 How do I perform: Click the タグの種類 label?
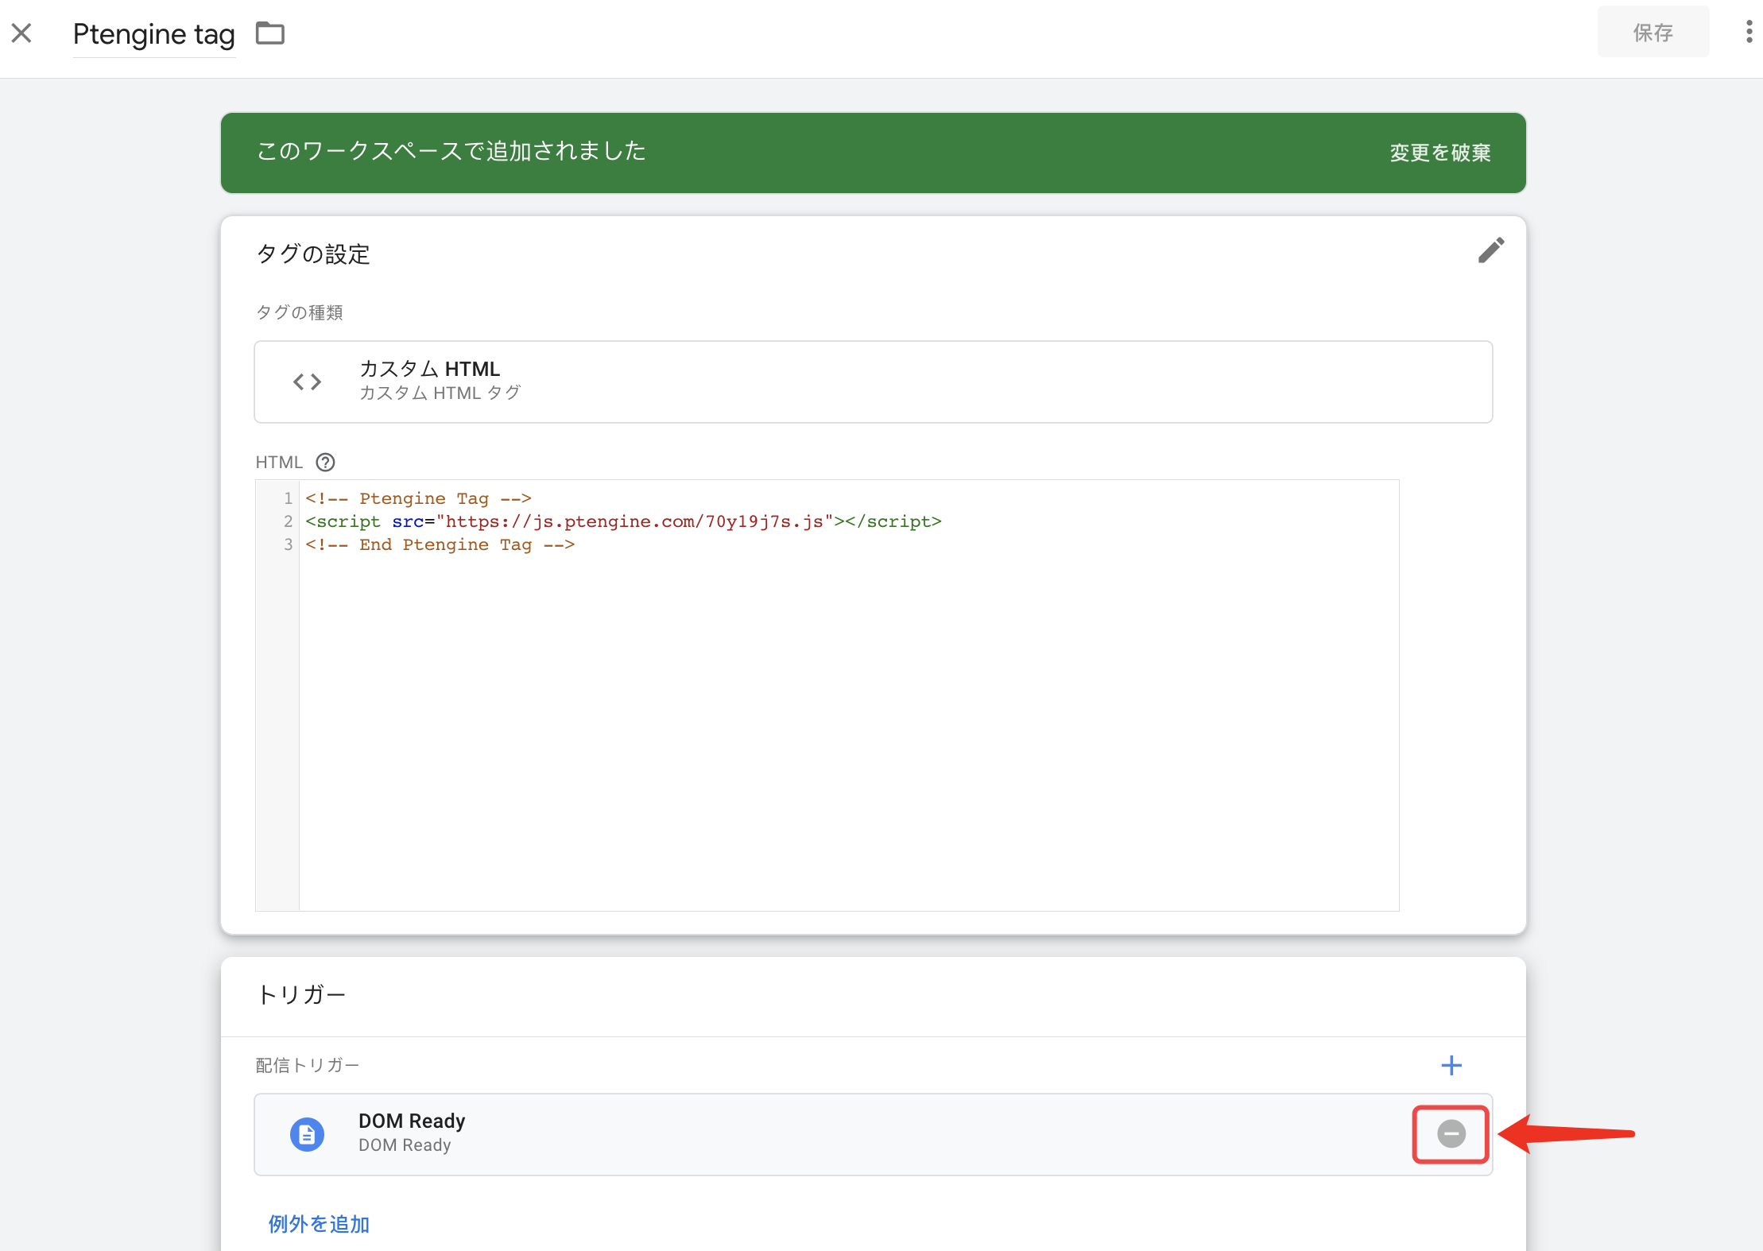299,312
